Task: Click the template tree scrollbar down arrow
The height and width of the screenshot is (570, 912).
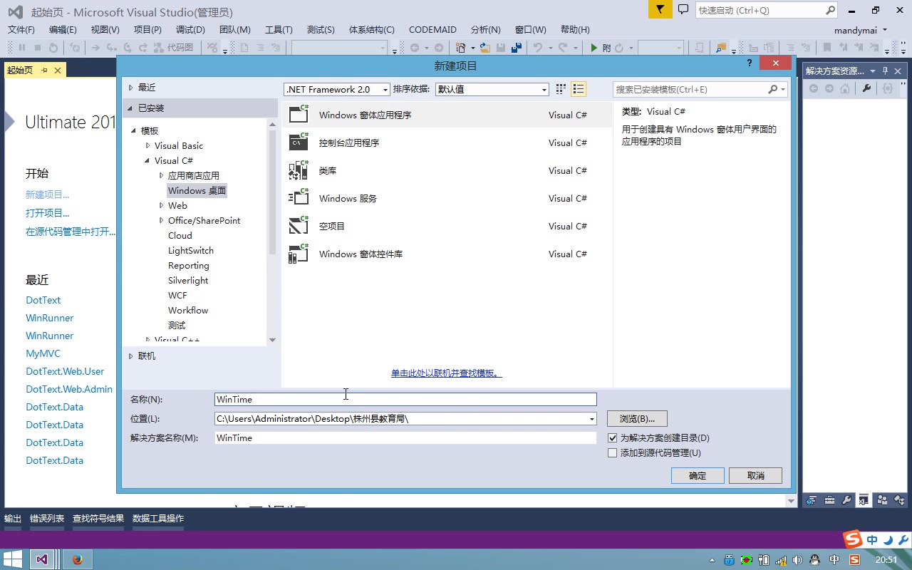Action: click(x=272, y=340)
